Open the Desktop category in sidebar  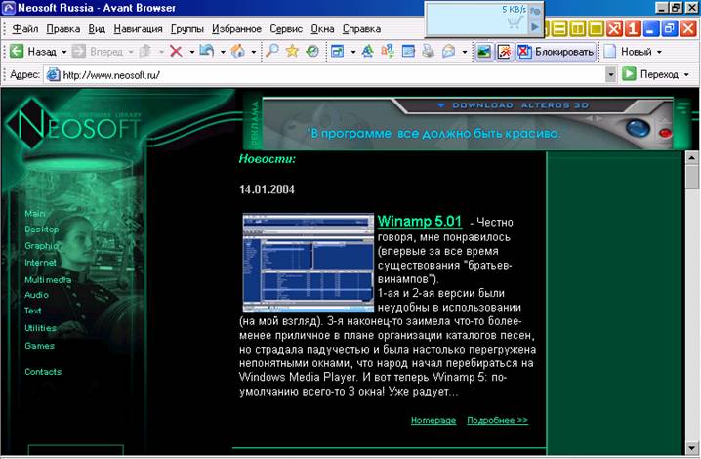(x=42, y=229)
